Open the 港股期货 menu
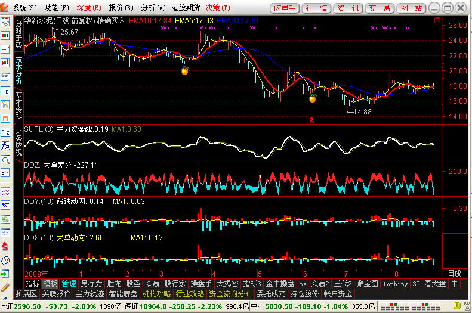Viewport: 472px width, 313px height. coord(186,8)
